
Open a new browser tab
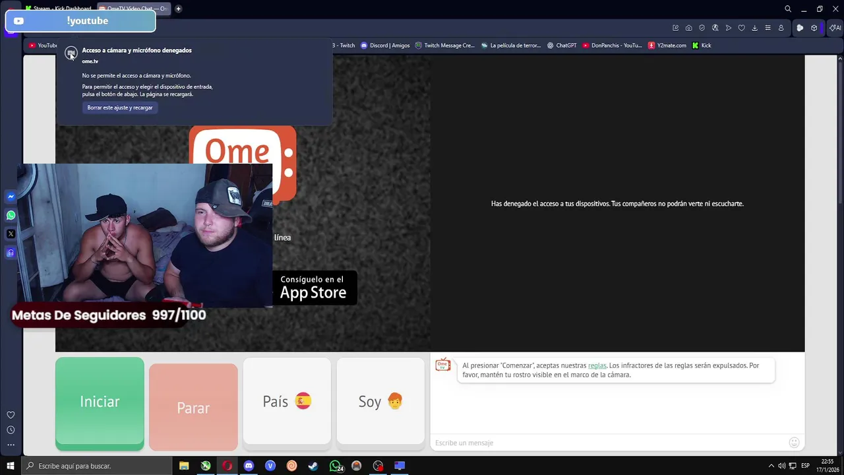[178, 9]
